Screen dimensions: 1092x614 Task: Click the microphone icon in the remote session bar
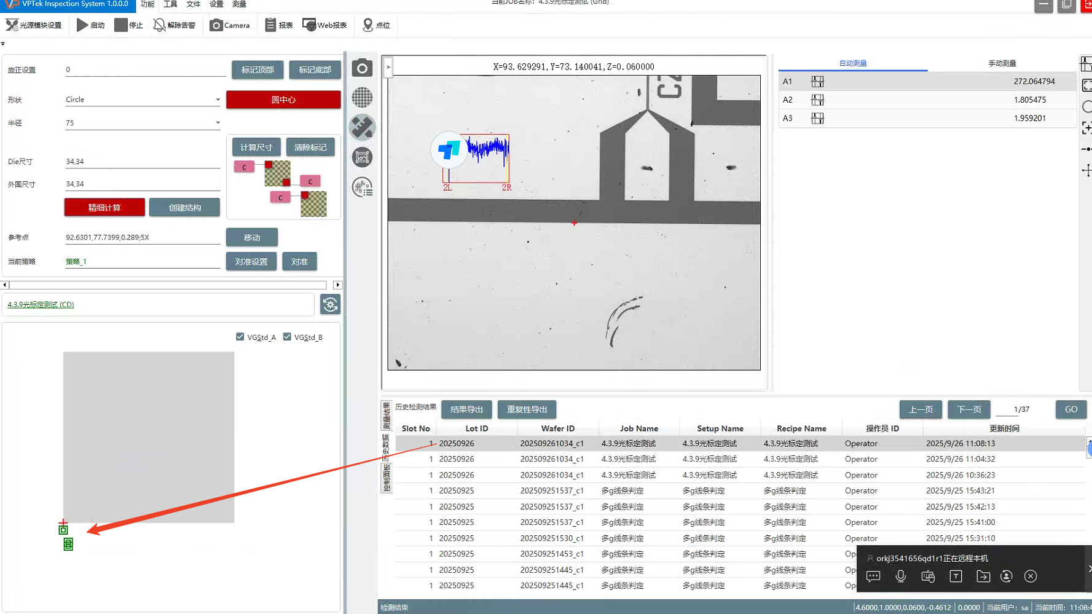coord(900,576)
